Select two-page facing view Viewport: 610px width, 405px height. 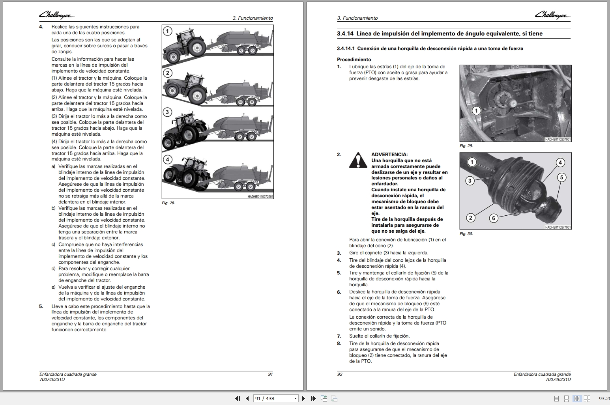tap(577, 399)
